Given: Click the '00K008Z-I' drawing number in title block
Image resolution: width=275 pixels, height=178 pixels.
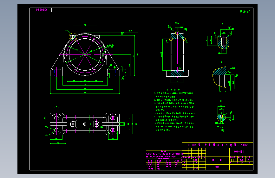Looking at the screenshot, I should click(239, 151).
